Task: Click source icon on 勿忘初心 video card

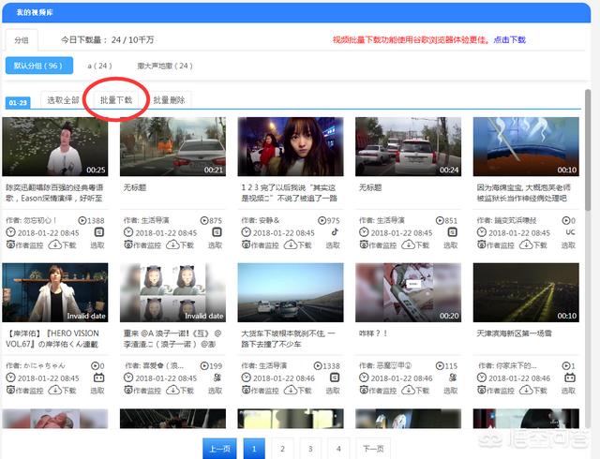Action: tap(99, 232)
